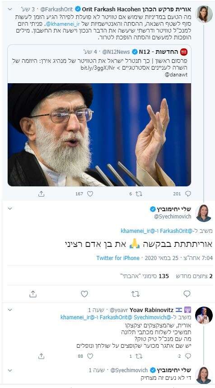The width and height of the screenshot is (215, 388).
Task: Open the caret menu on bottom Syechimovich reply
Action: 10,370
